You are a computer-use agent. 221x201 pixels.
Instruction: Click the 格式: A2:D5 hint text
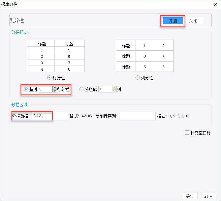pos(81,116)
